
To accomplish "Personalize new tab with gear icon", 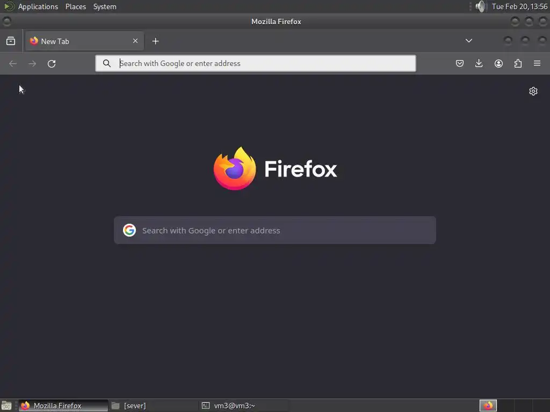I will [x=533, y=91].
